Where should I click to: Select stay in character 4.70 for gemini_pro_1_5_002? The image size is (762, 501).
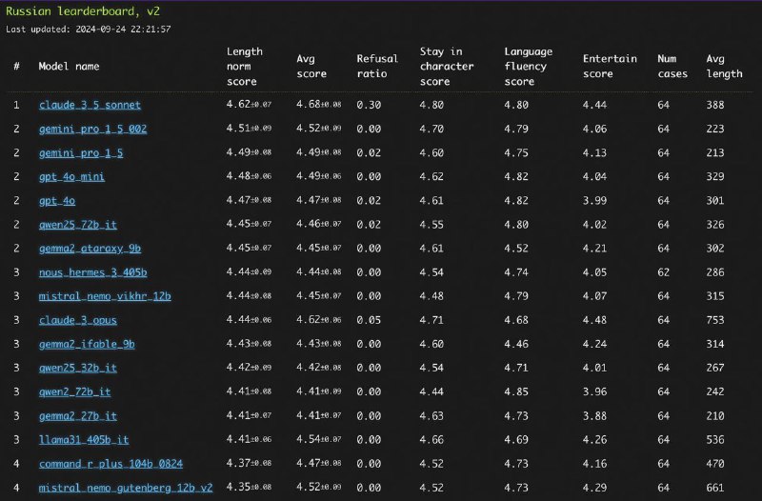(431, 129)
